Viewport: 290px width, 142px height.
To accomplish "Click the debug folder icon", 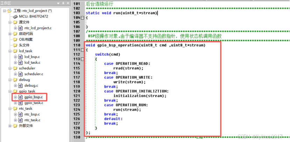I will [x=15, y=80].
